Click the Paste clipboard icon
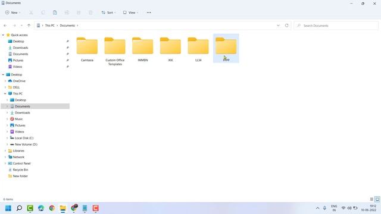381x214 pixels. coord(55,12)
